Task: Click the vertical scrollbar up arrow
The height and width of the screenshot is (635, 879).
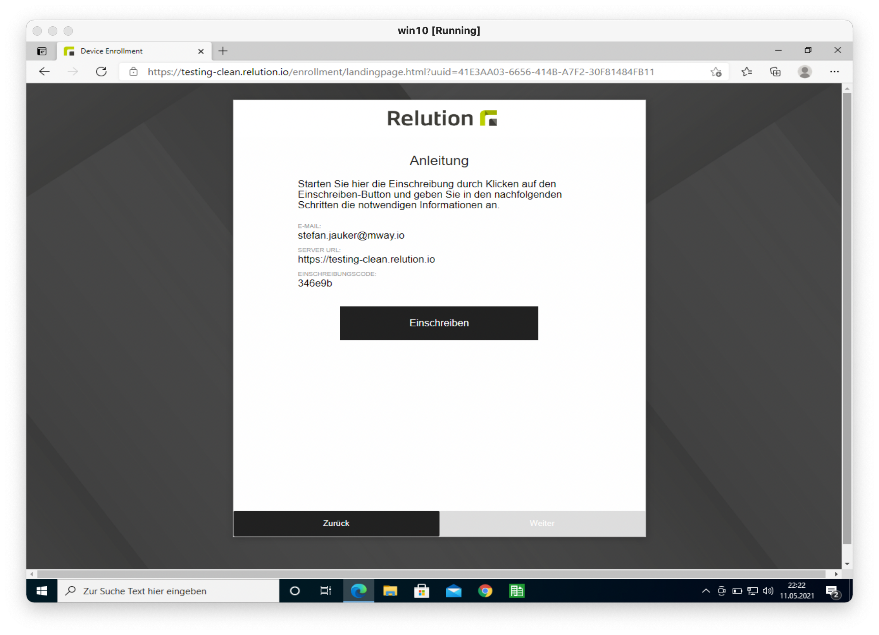Action: click(847, 89)
